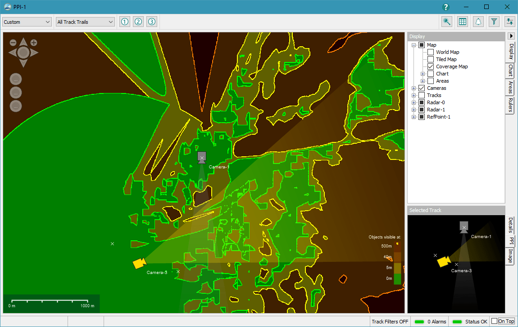Click the preset button labeled 1
Viewport: 518px width, 327px height.
125,21
